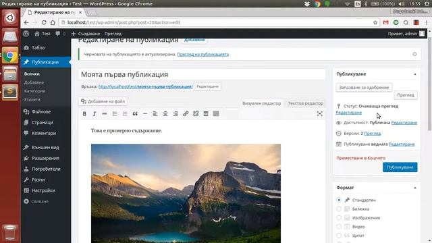This screenshot has width=432, height=243.
Task: Open the Привет, admin account menu
Action: [x=406, y=34]
